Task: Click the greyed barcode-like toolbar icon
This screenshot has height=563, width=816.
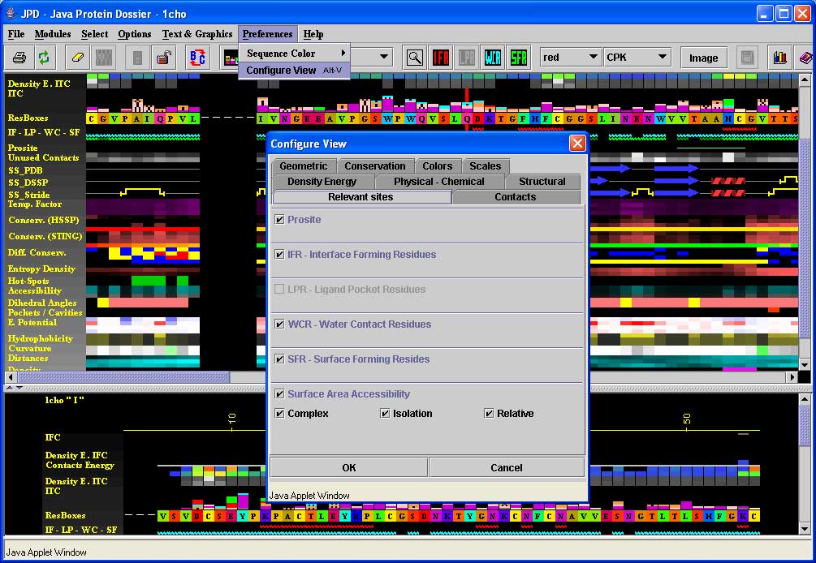Action: (104, 58)
